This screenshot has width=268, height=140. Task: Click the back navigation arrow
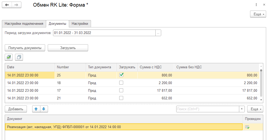tap(7, 5)
